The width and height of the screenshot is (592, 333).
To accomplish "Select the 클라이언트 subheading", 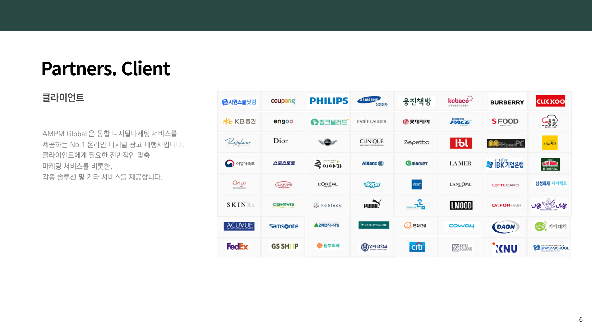I will point(63,97).
